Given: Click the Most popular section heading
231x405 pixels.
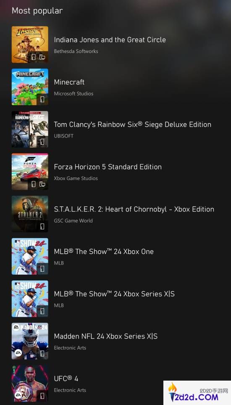Looking at the screenshot, I should pos(37,11).
